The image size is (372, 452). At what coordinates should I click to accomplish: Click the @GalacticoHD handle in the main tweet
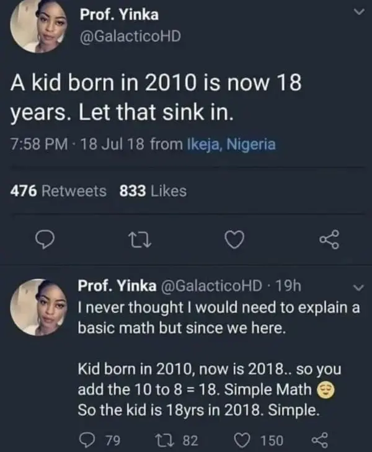[x=131, y=37]
